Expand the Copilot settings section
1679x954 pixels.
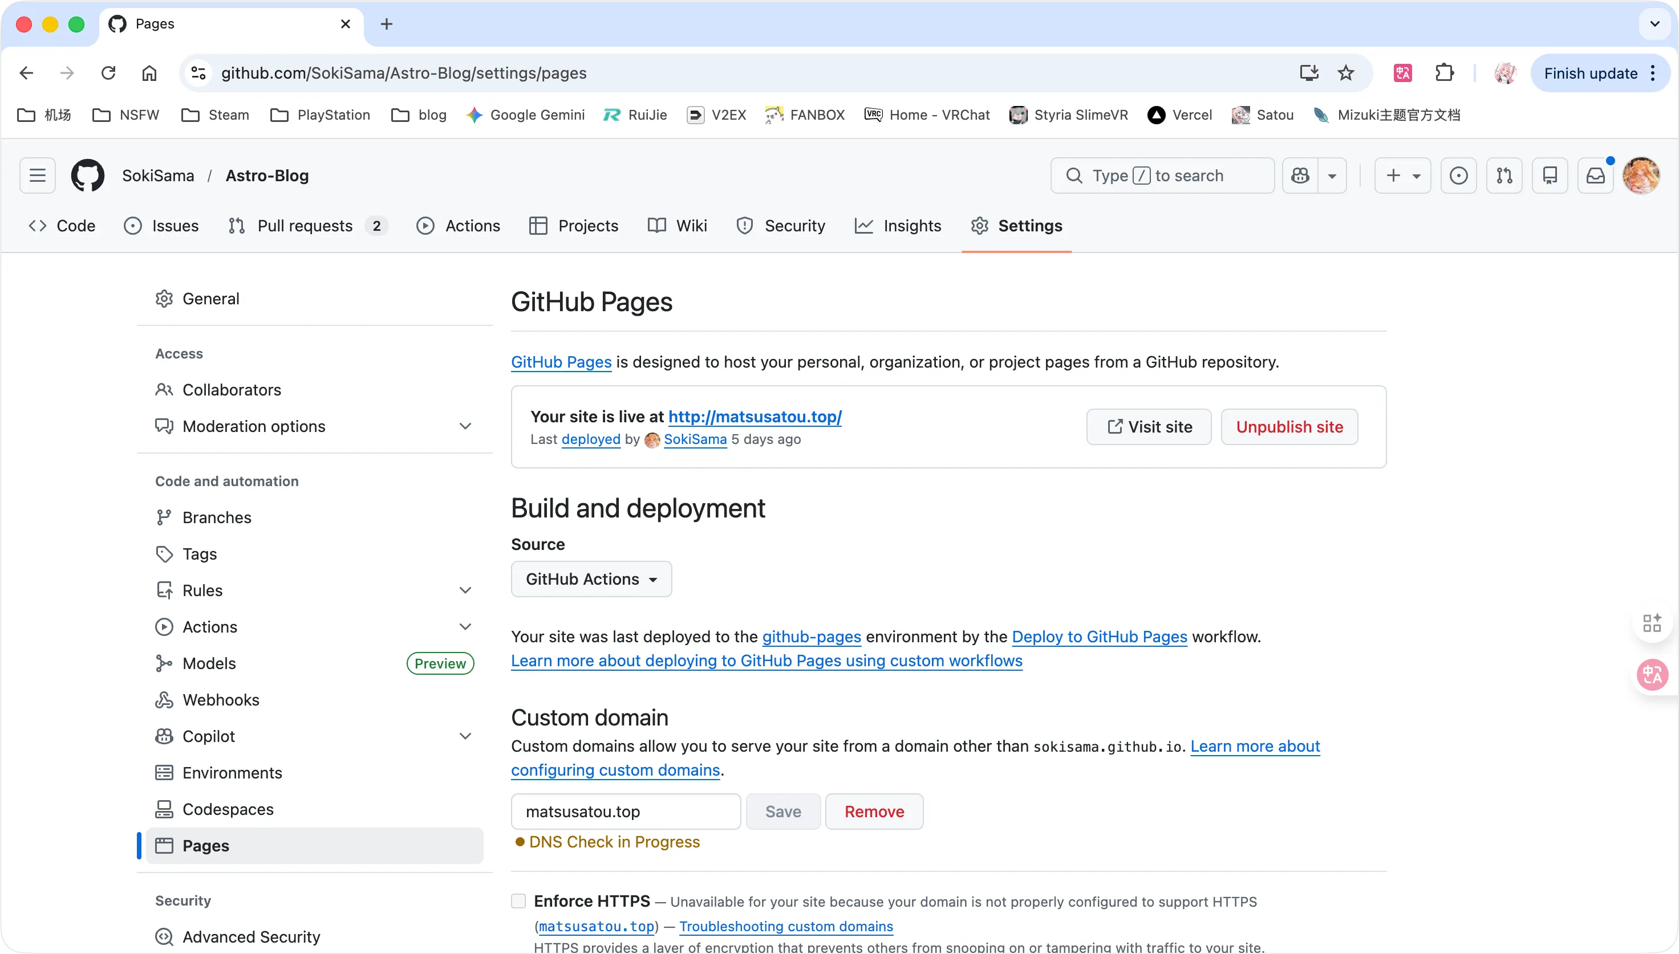tap(465, 736)
